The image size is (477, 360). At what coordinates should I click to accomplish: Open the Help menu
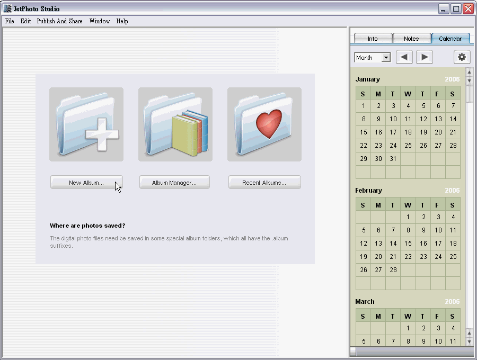click(x=122, y=21)
